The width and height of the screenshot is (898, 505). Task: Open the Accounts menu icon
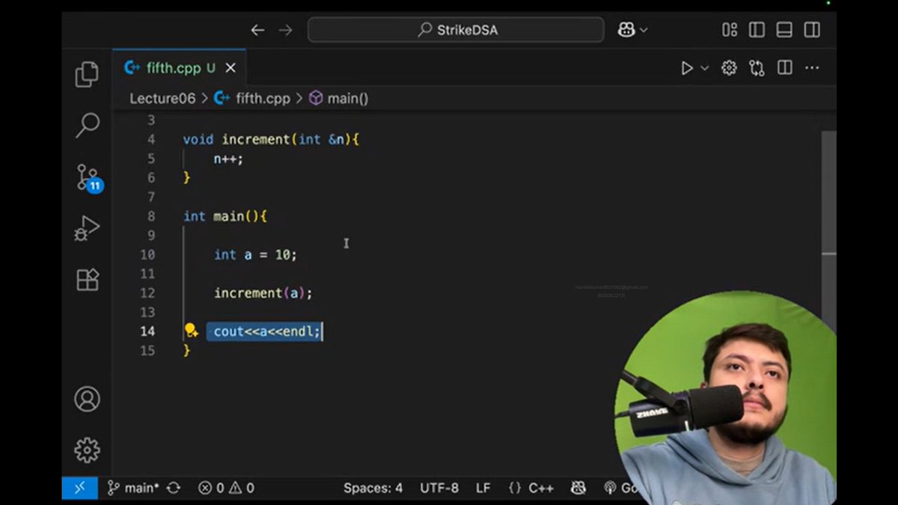[87, 399]
